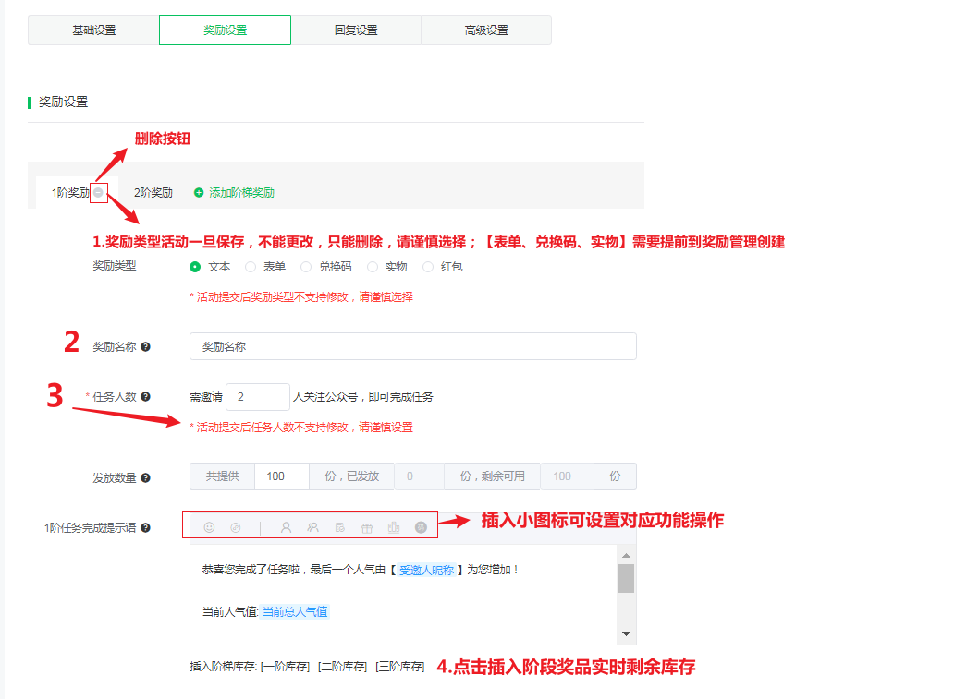Click the document icon in the message toolbar
967x699 pixels.
pos(341,526)
